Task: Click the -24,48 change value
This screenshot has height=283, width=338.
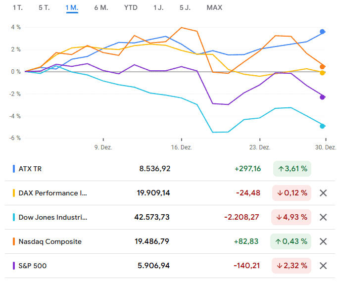Action: pyautogui.click(x=248, y=192)
